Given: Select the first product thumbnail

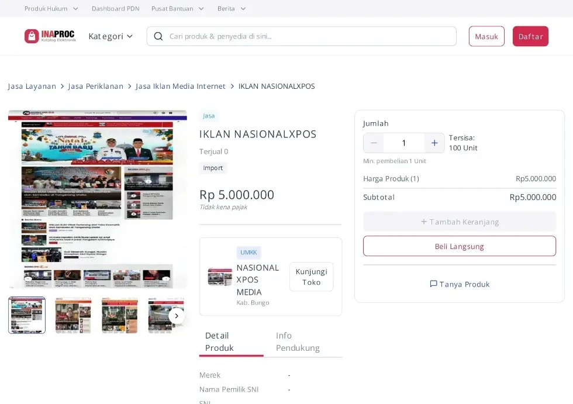Looking at the screenshot, I should coord(27,315).
